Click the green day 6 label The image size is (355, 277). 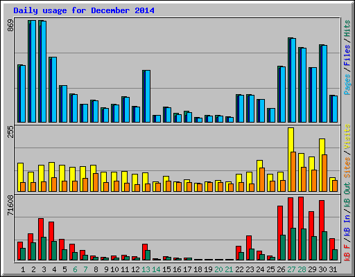pos(75,269)
